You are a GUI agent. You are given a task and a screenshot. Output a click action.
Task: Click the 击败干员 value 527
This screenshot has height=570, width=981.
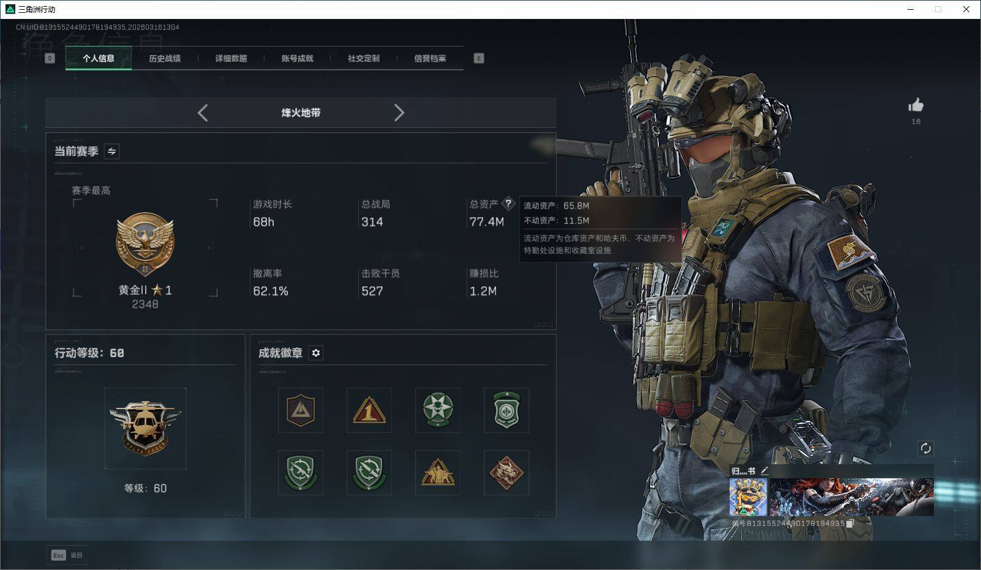(372, 291)
